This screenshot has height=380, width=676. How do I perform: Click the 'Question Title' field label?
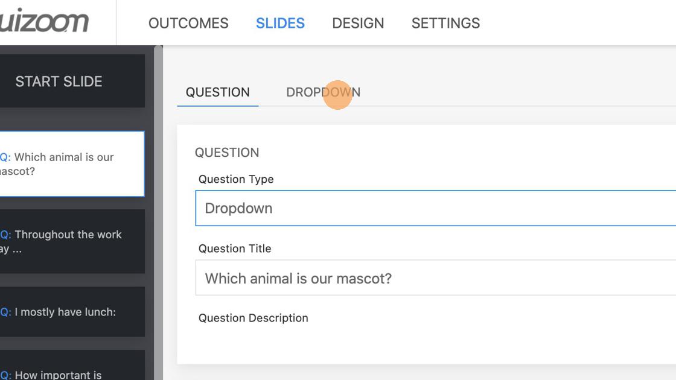(x=235, y=249)
